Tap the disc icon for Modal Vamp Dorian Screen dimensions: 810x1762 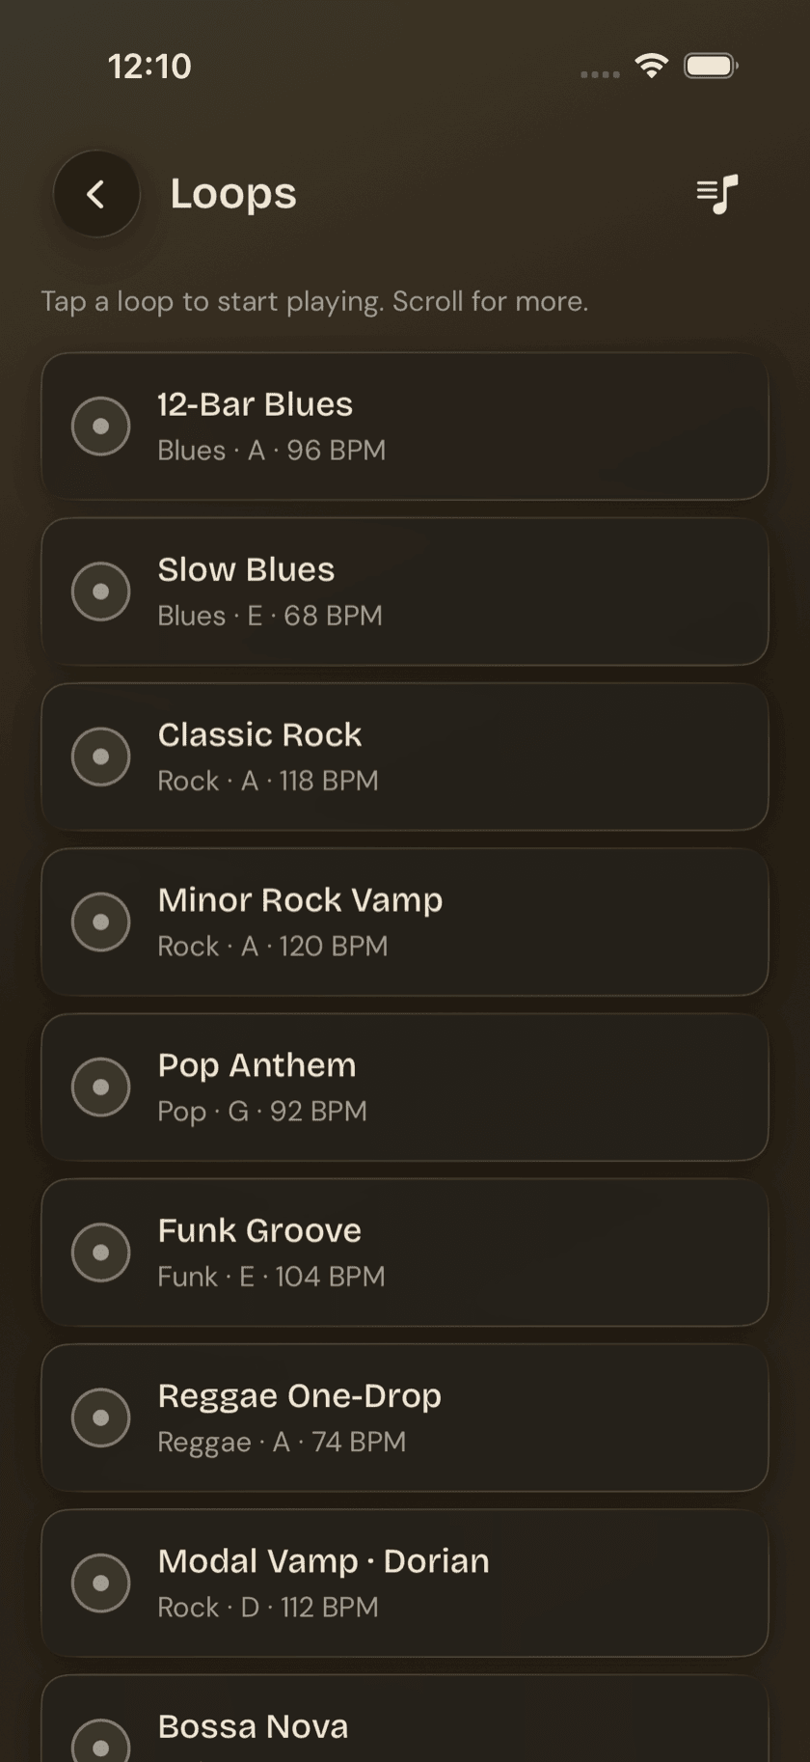click(101, 1583)
